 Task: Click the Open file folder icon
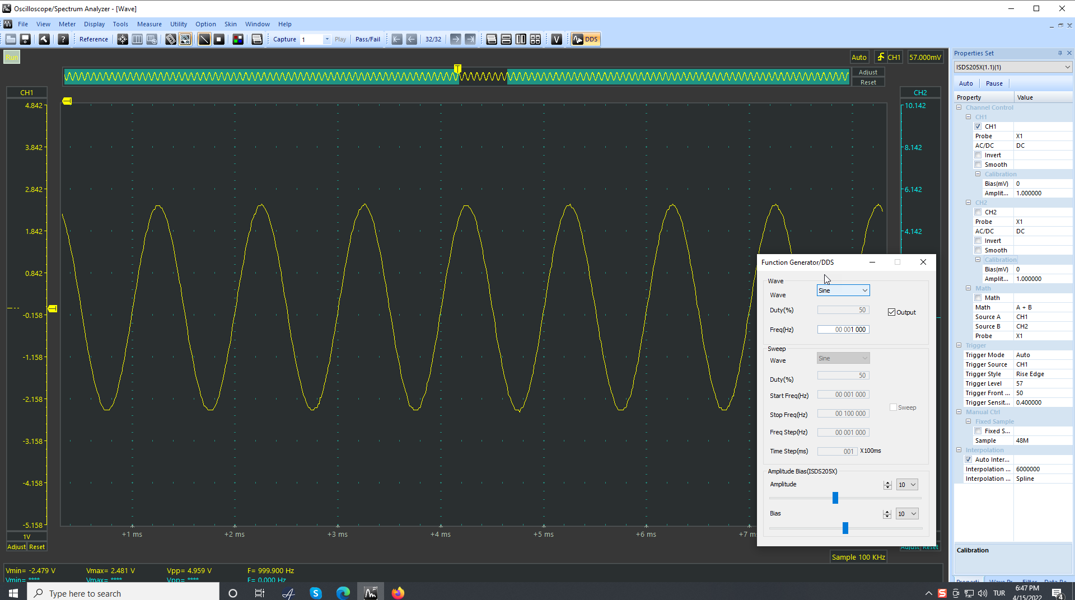pos(11,39)
